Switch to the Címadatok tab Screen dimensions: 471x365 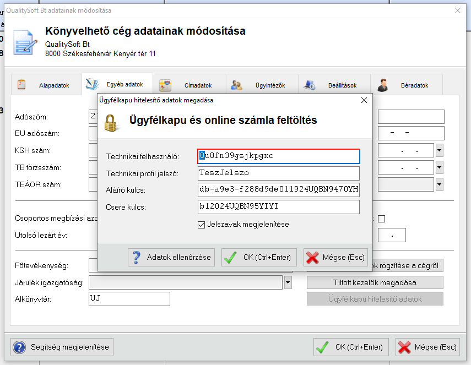tap(190, 85)
